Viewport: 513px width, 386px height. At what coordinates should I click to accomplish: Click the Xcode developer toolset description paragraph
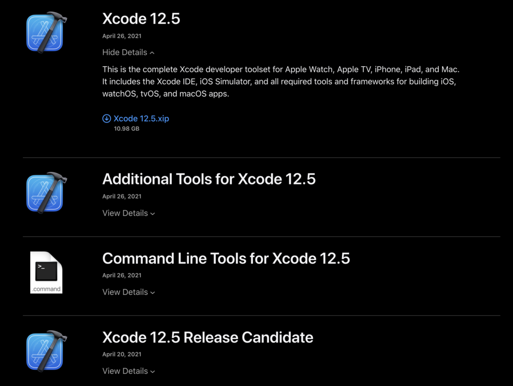[x=281, y=82]
